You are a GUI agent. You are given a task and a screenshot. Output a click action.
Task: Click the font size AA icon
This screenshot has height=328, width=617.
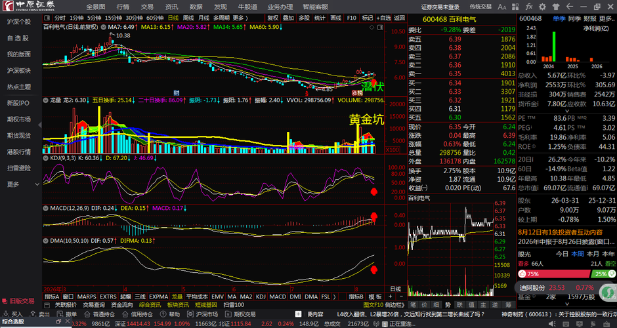point(502,7)
